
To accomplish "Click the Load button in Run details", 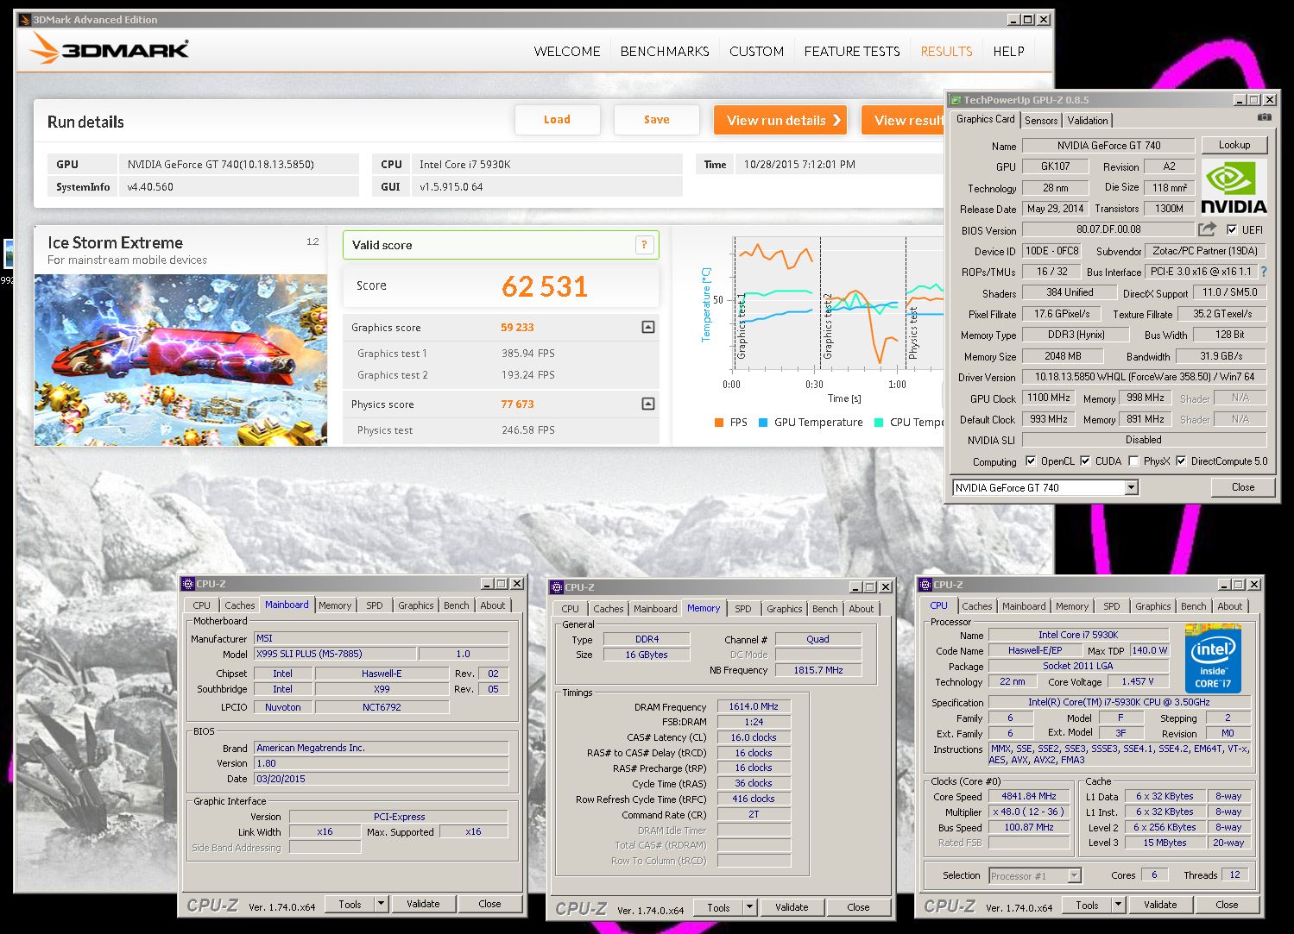I will point(557,120).
